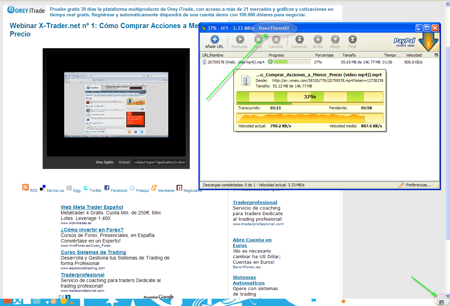Click the download progress bar in the list row
Viewport: 450px width, 306px height.
[x=292, y=62]
